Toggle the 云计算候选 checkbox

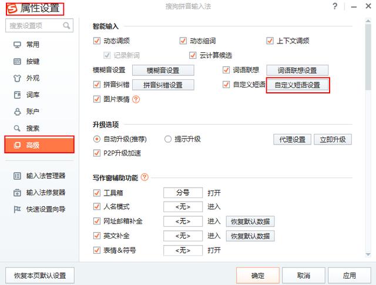[x=193, y=55]
